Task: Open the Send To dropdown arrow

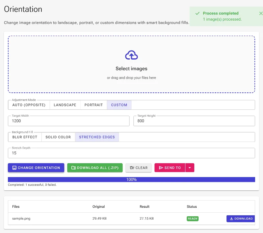Action: click(190, 168)
